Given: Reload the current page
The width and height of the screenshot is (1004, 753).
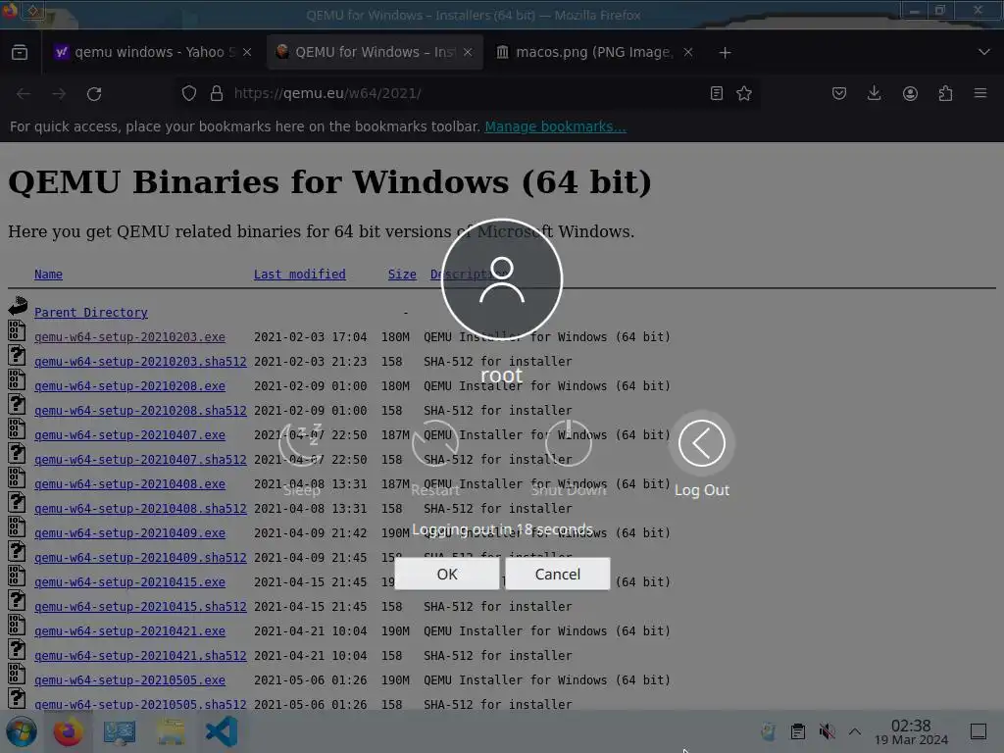Looking at the screenshot, I should [94, 93].
